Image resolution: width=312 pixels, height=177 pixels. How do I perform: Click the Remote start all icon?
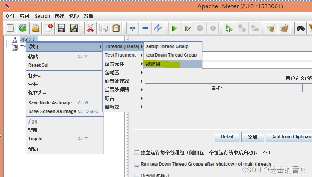point(229,28)
